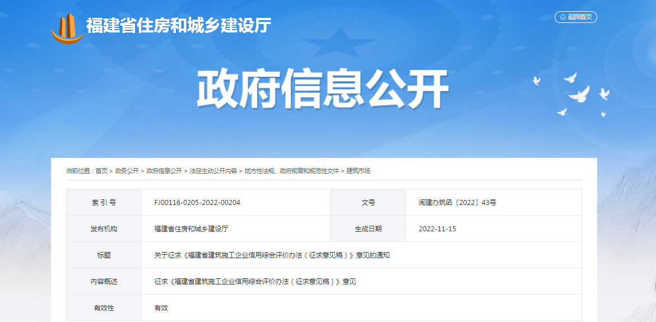Select the 建筑市场 breadcrumb link
This screenshot has height=322, width=656.
(x=358, y=171)
